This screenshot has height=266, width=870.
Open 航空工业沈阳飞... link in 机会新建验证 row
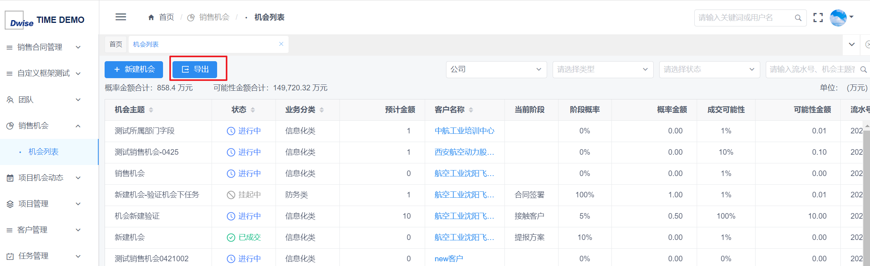464,216
